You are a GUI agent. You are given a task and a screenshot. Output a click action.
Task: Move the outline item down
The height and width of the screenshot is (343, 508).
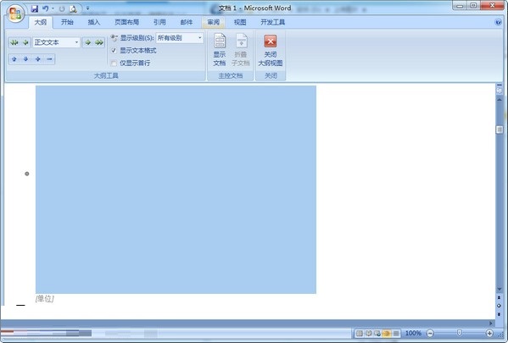click(x=25, y=59)
